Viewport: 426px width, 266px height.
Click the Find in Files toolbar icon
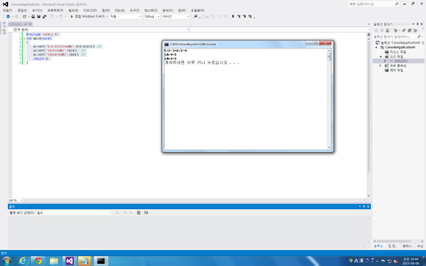[x=196, y=17]
